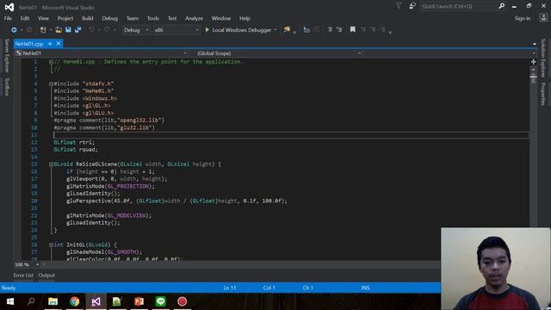Click the Quick Launch search magnifier icon
Image resolution: width=551 pixels, height=310 pixels.
(x=501, y=6)
